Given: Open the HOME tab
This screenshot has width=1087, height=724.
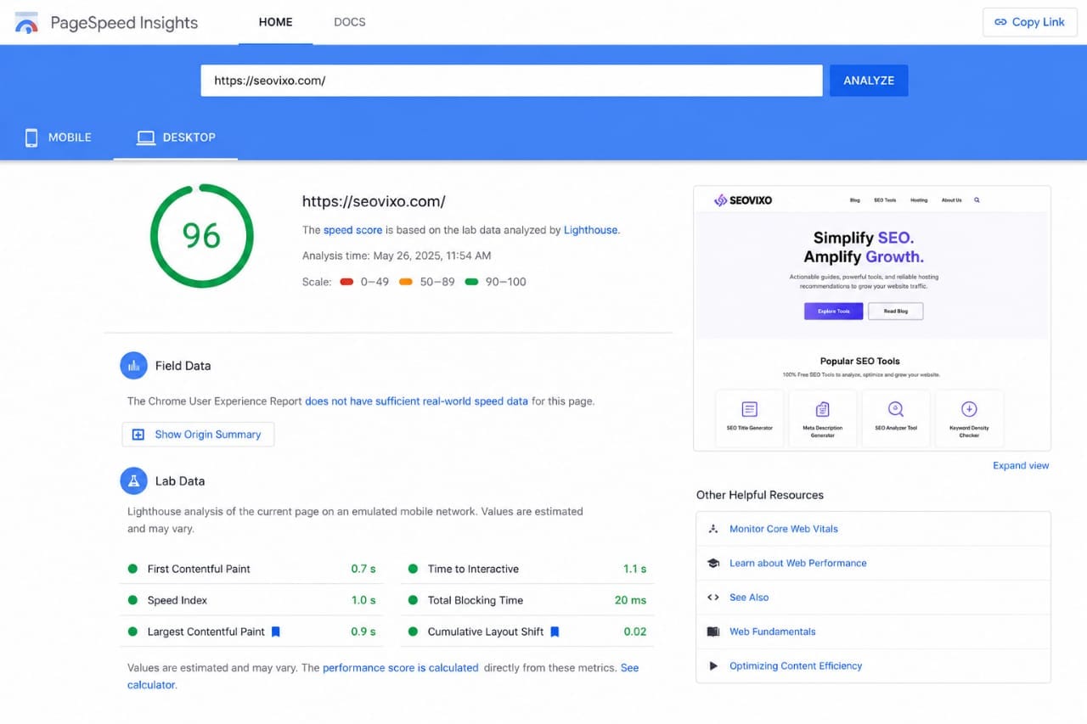Looking at the screenshot, I should (x=275, y=22).
